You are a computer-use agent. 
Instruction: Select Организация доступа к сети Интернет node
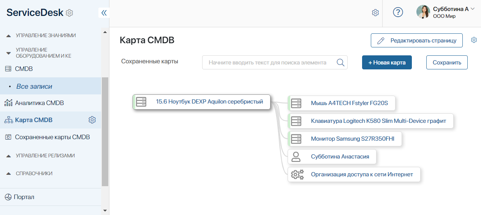click(354, 174)
